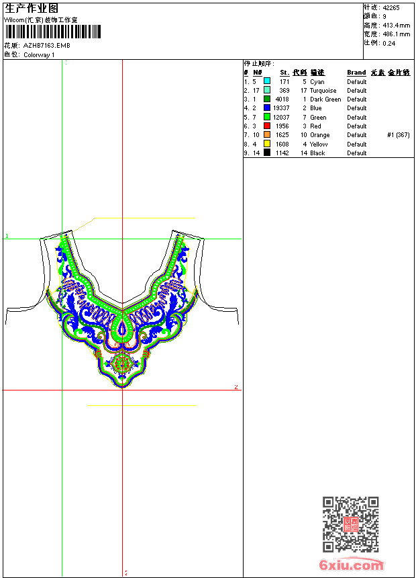Click the Cyan color swatch
Viewport: 416px width, 578px height.
(x=267, y=81)
